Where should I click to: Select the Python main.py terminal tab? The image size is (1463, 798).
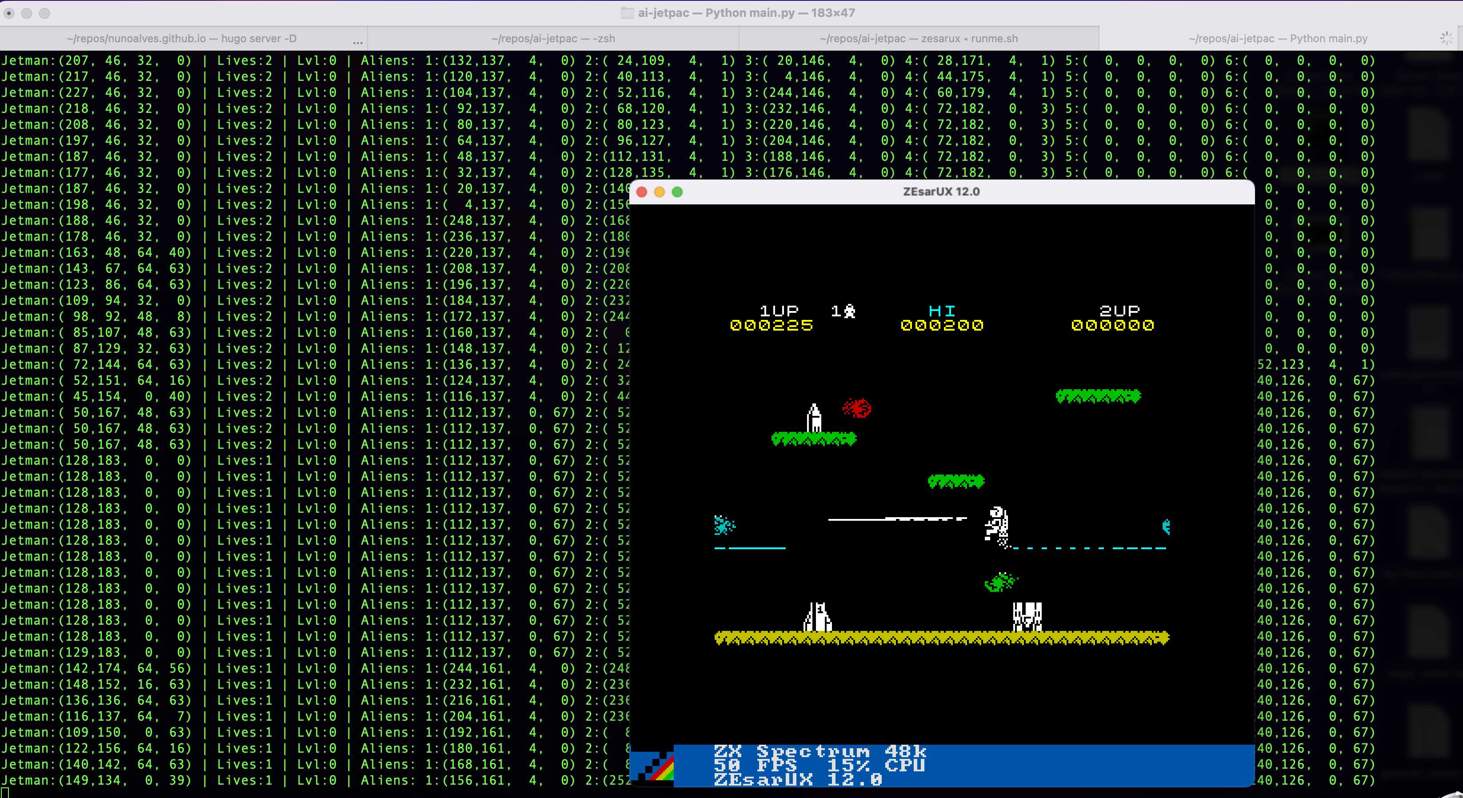point(1278,39)
